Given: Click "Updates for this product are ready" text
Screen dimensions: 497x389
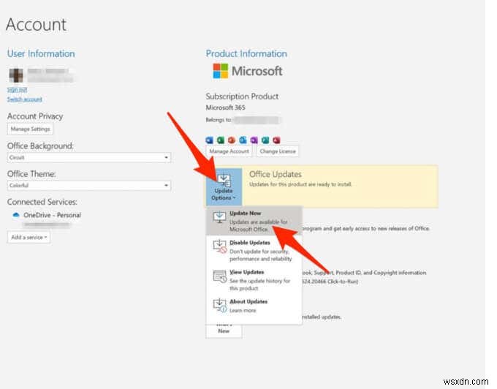Looking at the screenshot, I should pyautogui.click(x=300, y=184).
